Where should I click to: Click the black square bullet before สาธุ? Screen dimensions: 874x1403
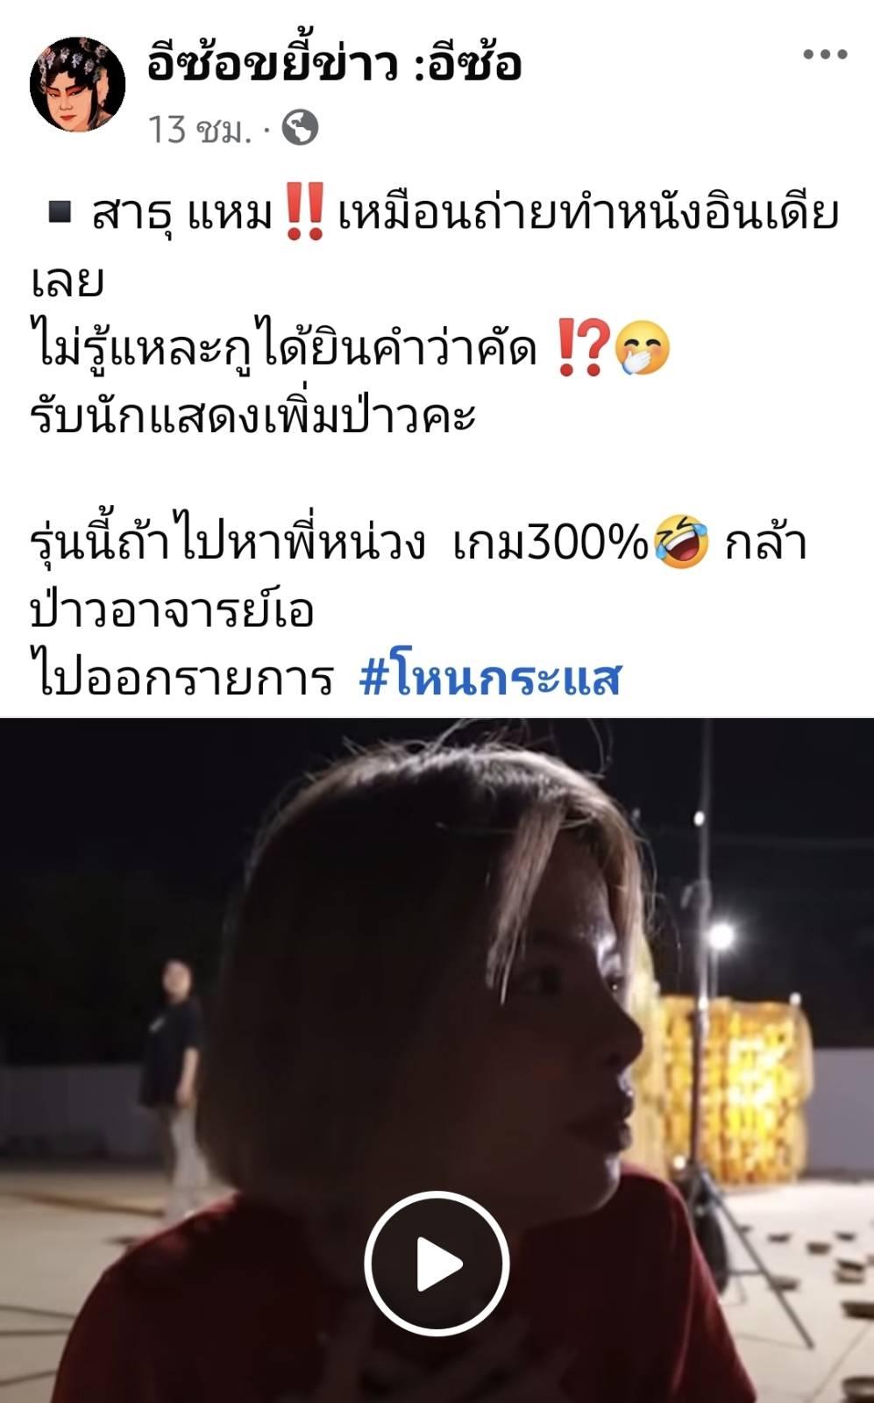point(60,212)
